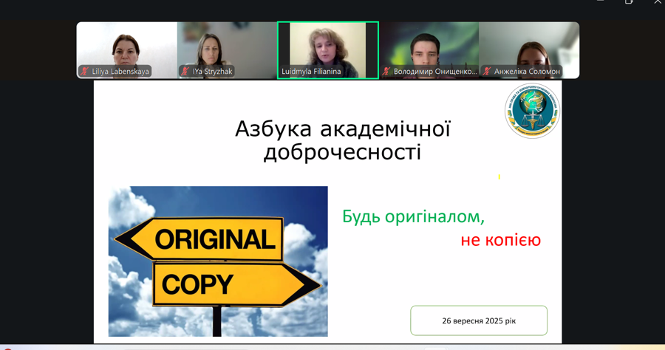This screenshot has height=350, width=665.
Task: Select Володимир Онищенко's video thumbnail
Action: tap(429, 46)
